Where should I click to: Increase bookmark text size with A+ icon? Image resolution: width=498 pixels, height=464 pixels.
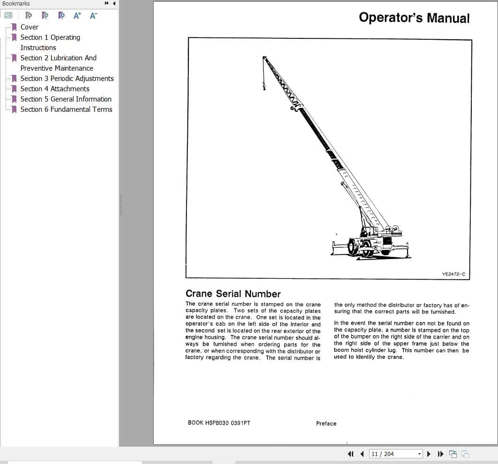(x=77, y=15)
